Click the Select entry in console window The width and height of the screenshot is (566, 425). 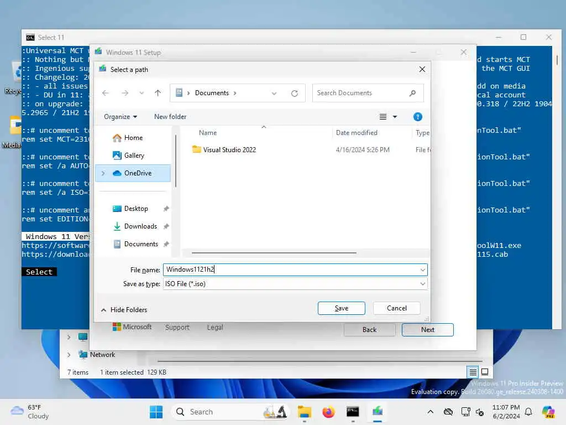click(x=39, y=272)
